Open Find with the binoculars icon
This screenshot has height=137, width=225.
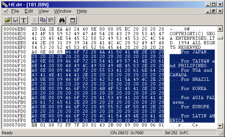click(x=62, y=20)
